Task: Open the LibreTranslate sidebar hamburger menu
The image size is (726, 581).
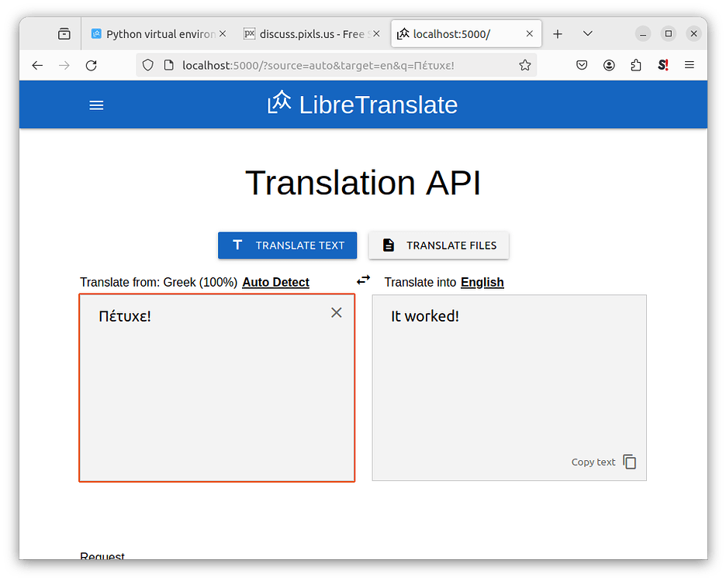Action: 96,105
